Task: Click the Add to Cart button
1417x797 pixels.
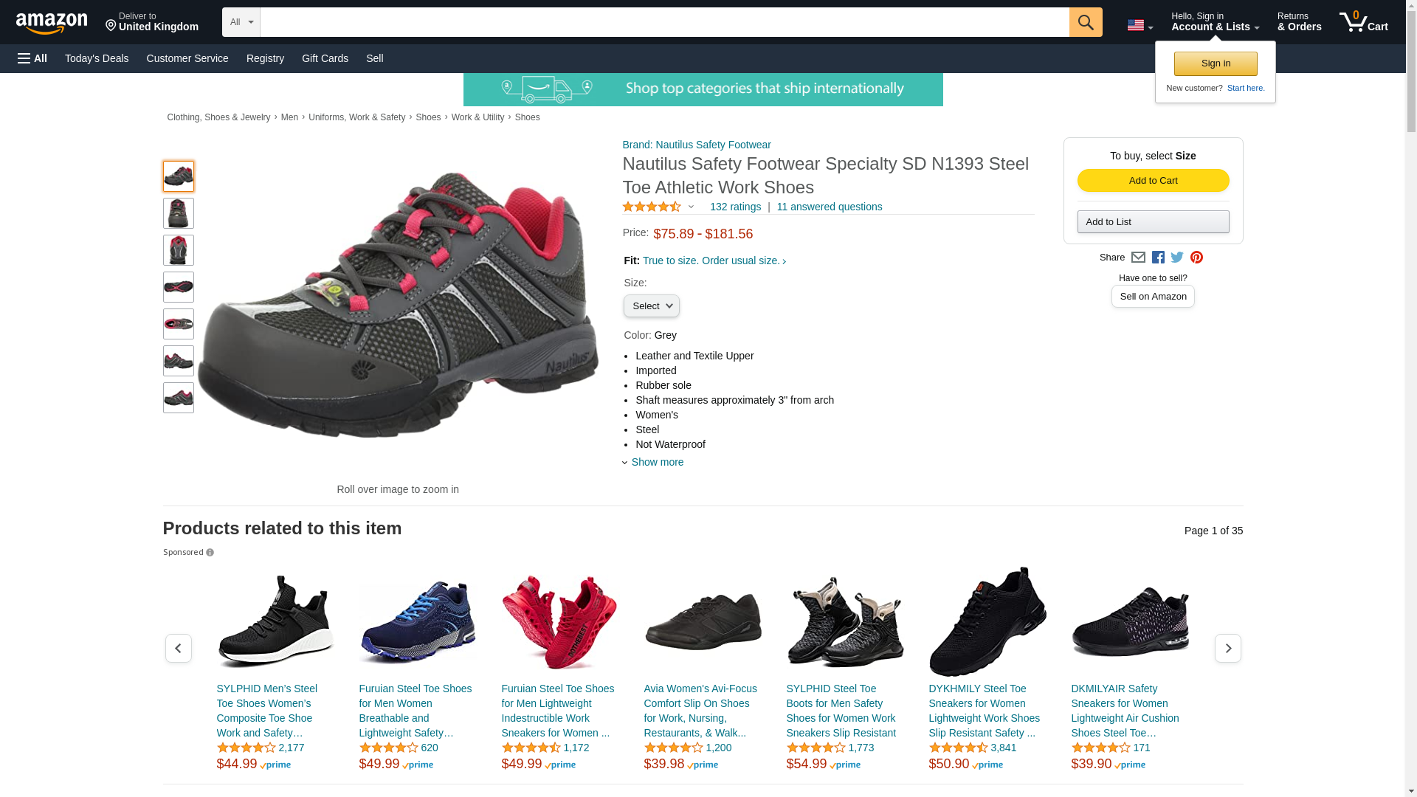Action: (1153, 181)
